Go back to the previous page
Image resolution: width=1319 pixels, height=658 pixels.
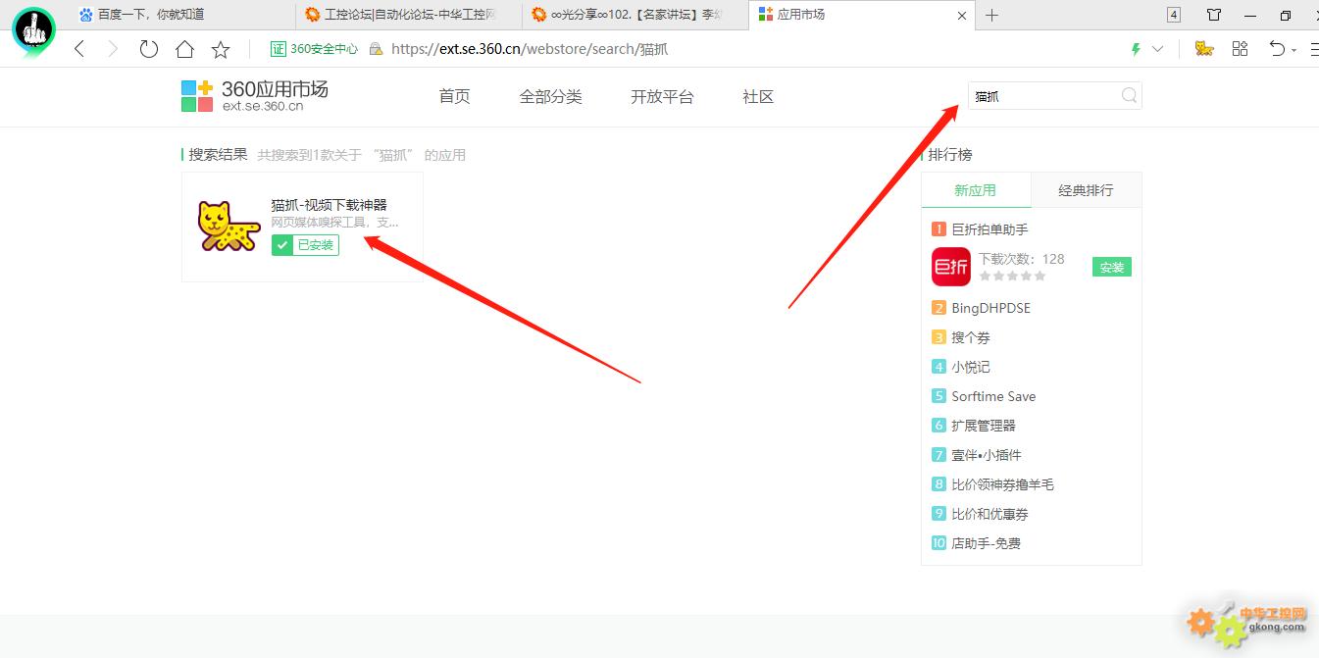pos(79,49)
